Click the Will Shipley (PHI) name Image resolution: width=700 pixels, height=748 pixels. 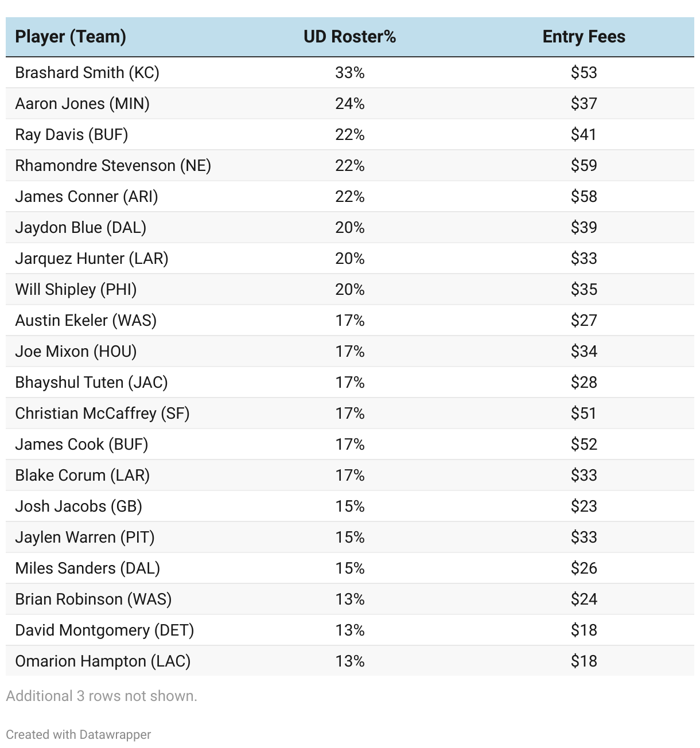[x=76, y=289]
